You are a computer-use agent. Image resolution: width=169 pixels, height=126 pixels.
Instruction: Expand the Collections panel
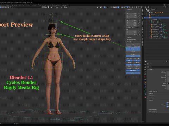click(x=151, y=96)
